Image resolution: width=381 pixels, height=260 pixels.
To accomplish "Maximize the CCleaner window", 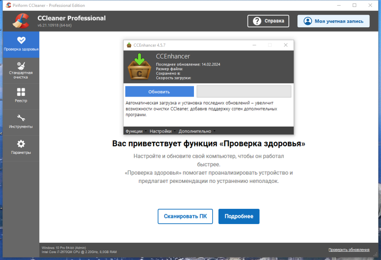I will [x=355, y=5].
